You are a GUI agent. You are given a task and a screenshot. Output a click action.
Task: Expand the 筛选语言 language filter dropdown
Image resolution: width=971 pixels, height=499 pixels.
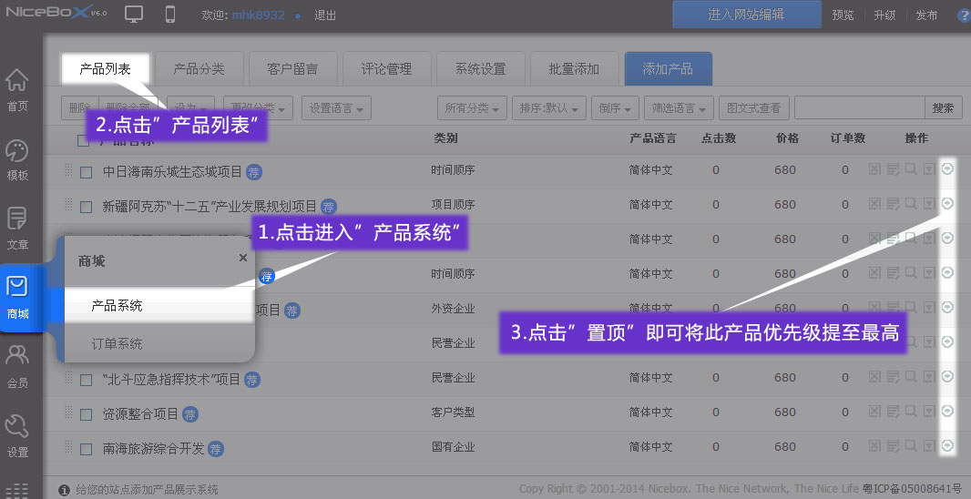pos(678,108)
